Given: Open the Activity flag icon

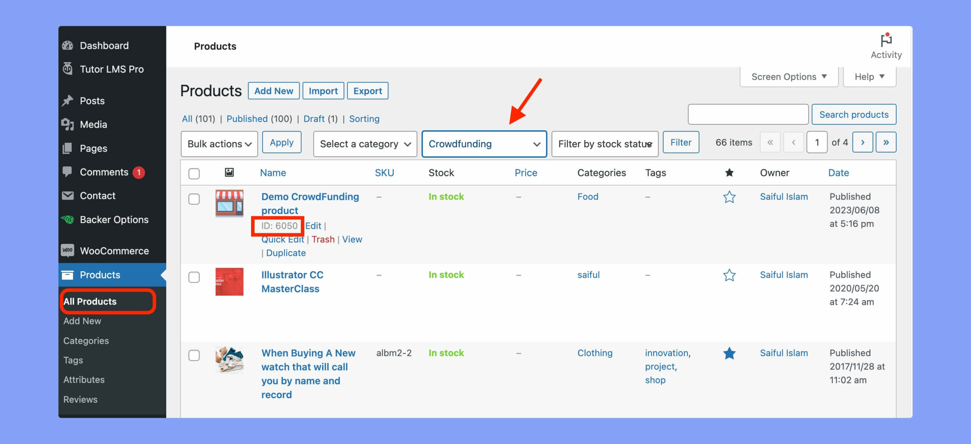Looking at the screenshot, I should click(x=886, y=40).
